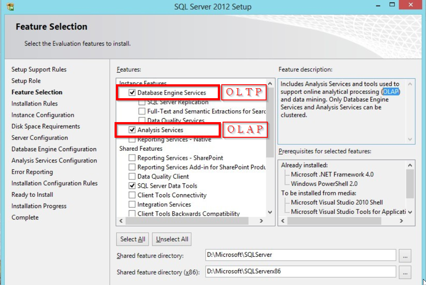Select Installation Rules step
This screenshot has height=285, width=426.
tap(34, 103)
